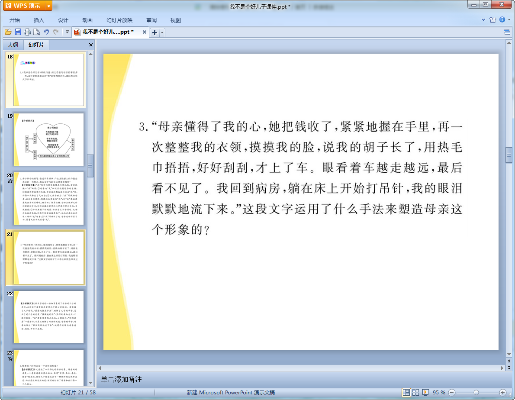The height and width of the screenshot is (400, 515).
Task: Click thumbnail pane scroll down arrow
Action: [90, 383]
